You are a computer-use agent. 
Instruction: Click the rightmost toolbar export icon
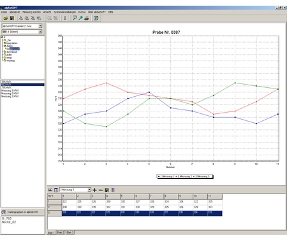(96, 18)
